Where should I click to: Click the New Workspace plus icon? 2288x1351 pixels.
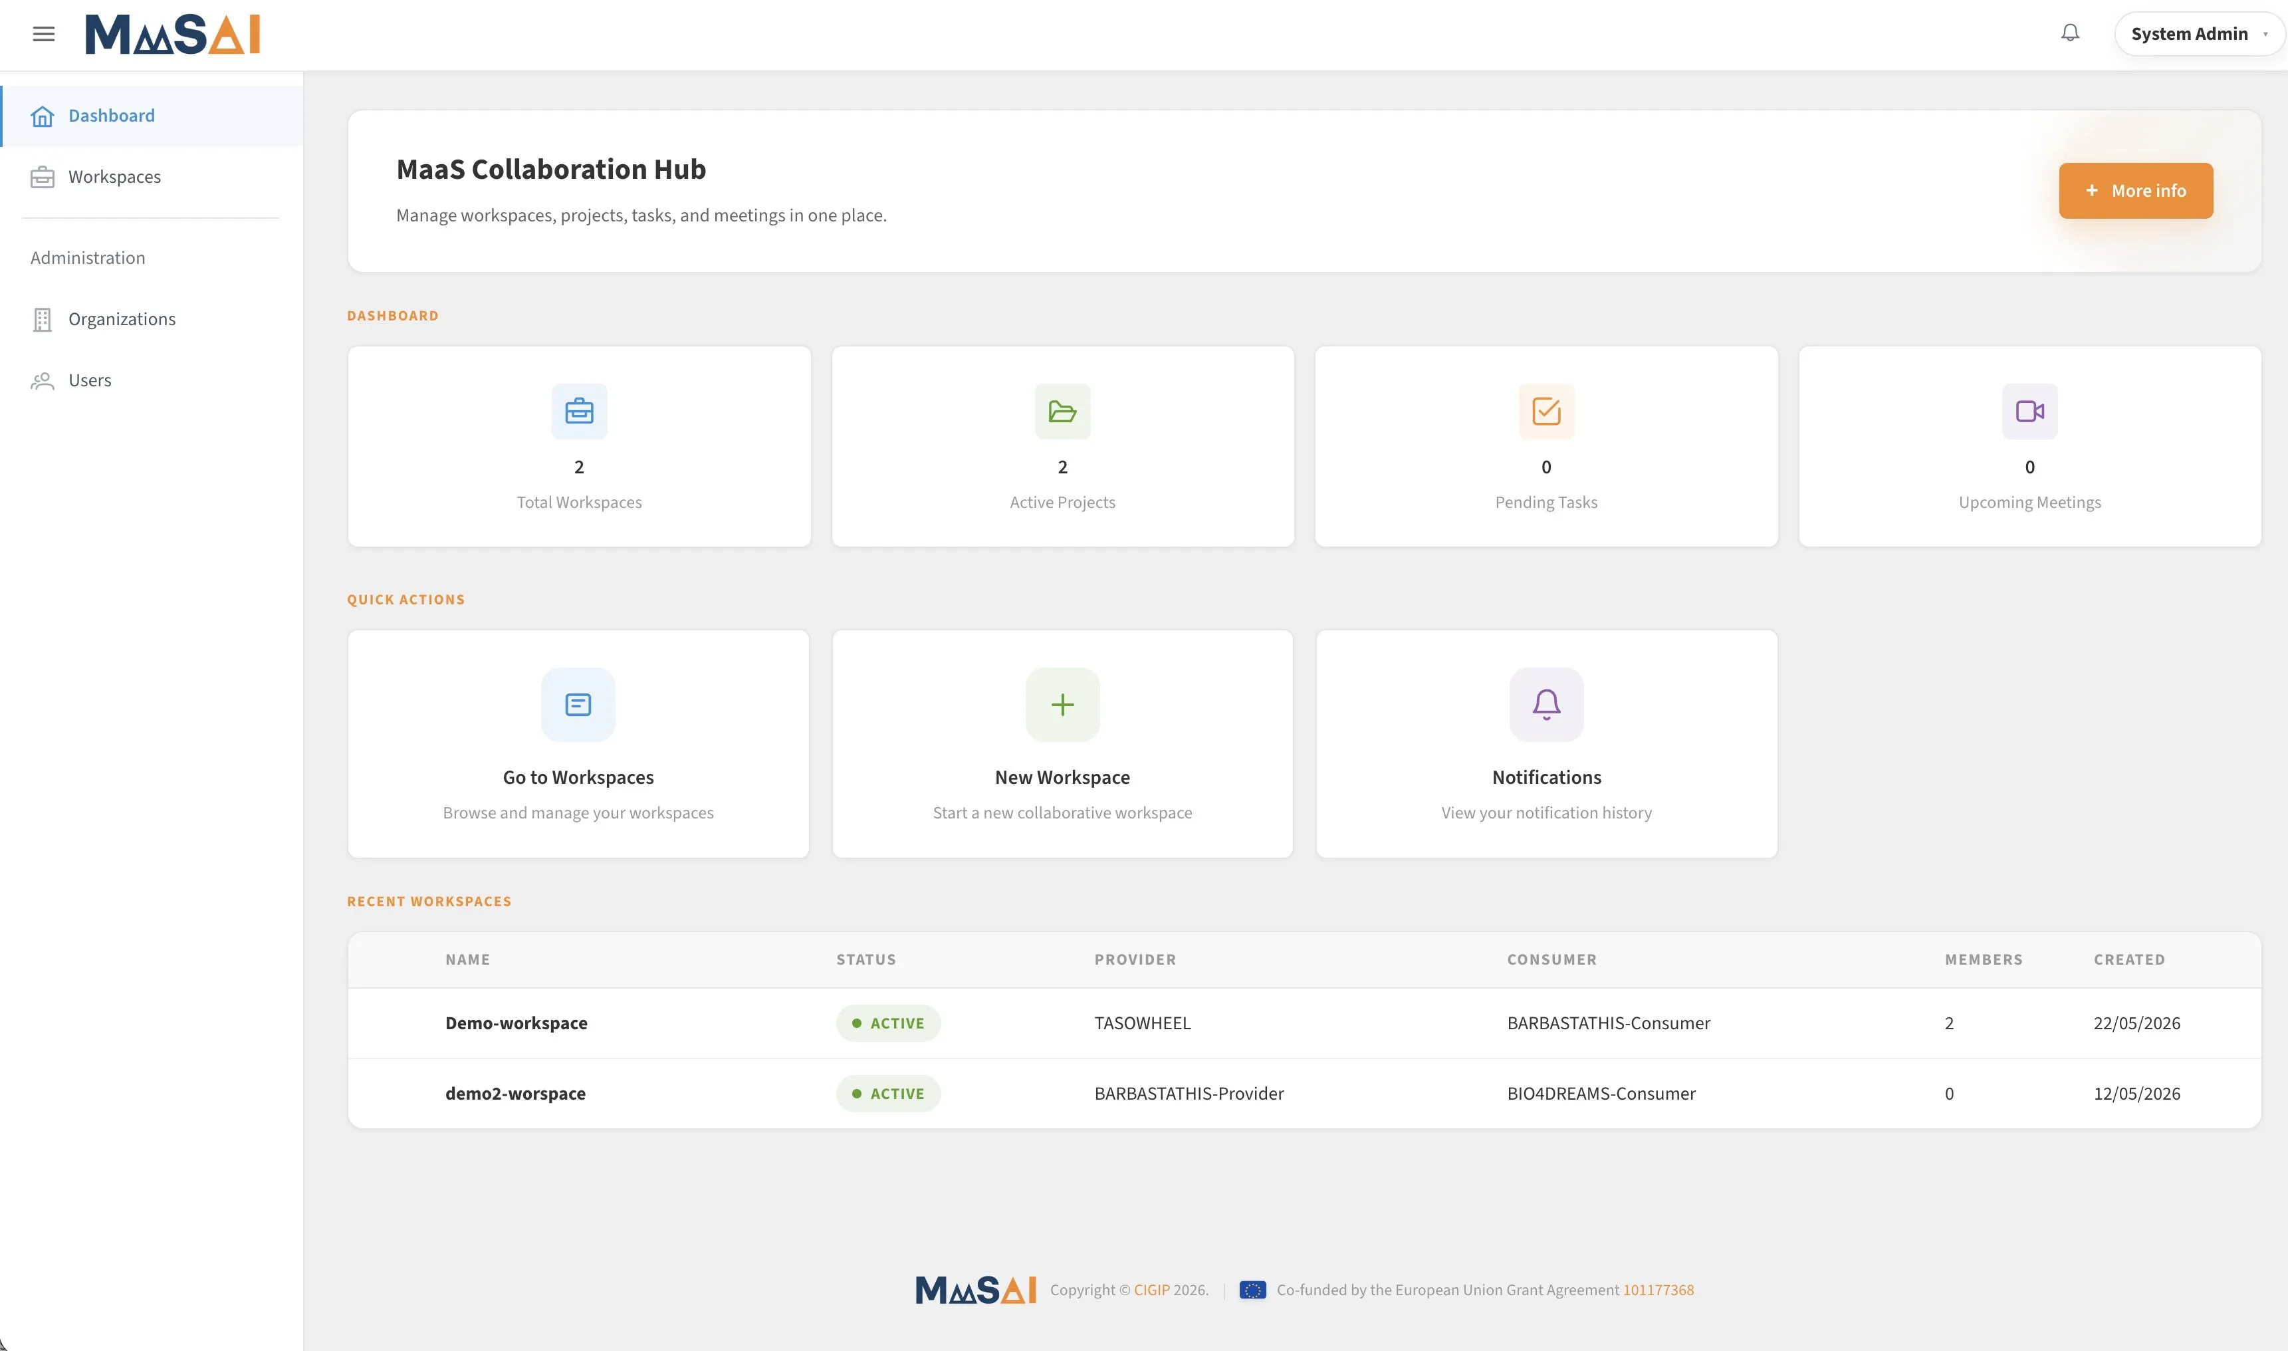[1062, 705]
